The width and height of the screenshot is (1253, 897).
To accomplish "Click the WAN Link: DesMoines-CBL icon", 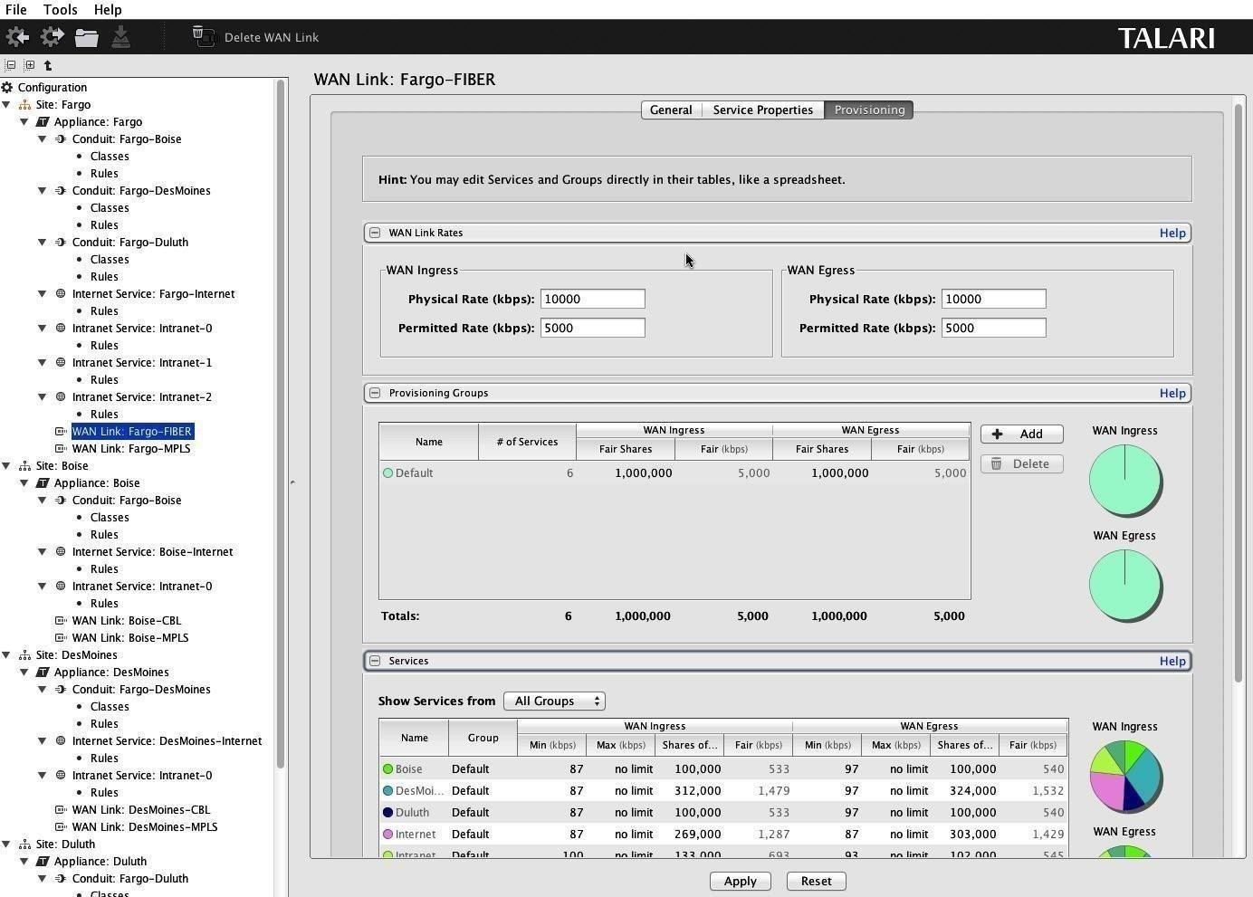I will coord(61,810).
